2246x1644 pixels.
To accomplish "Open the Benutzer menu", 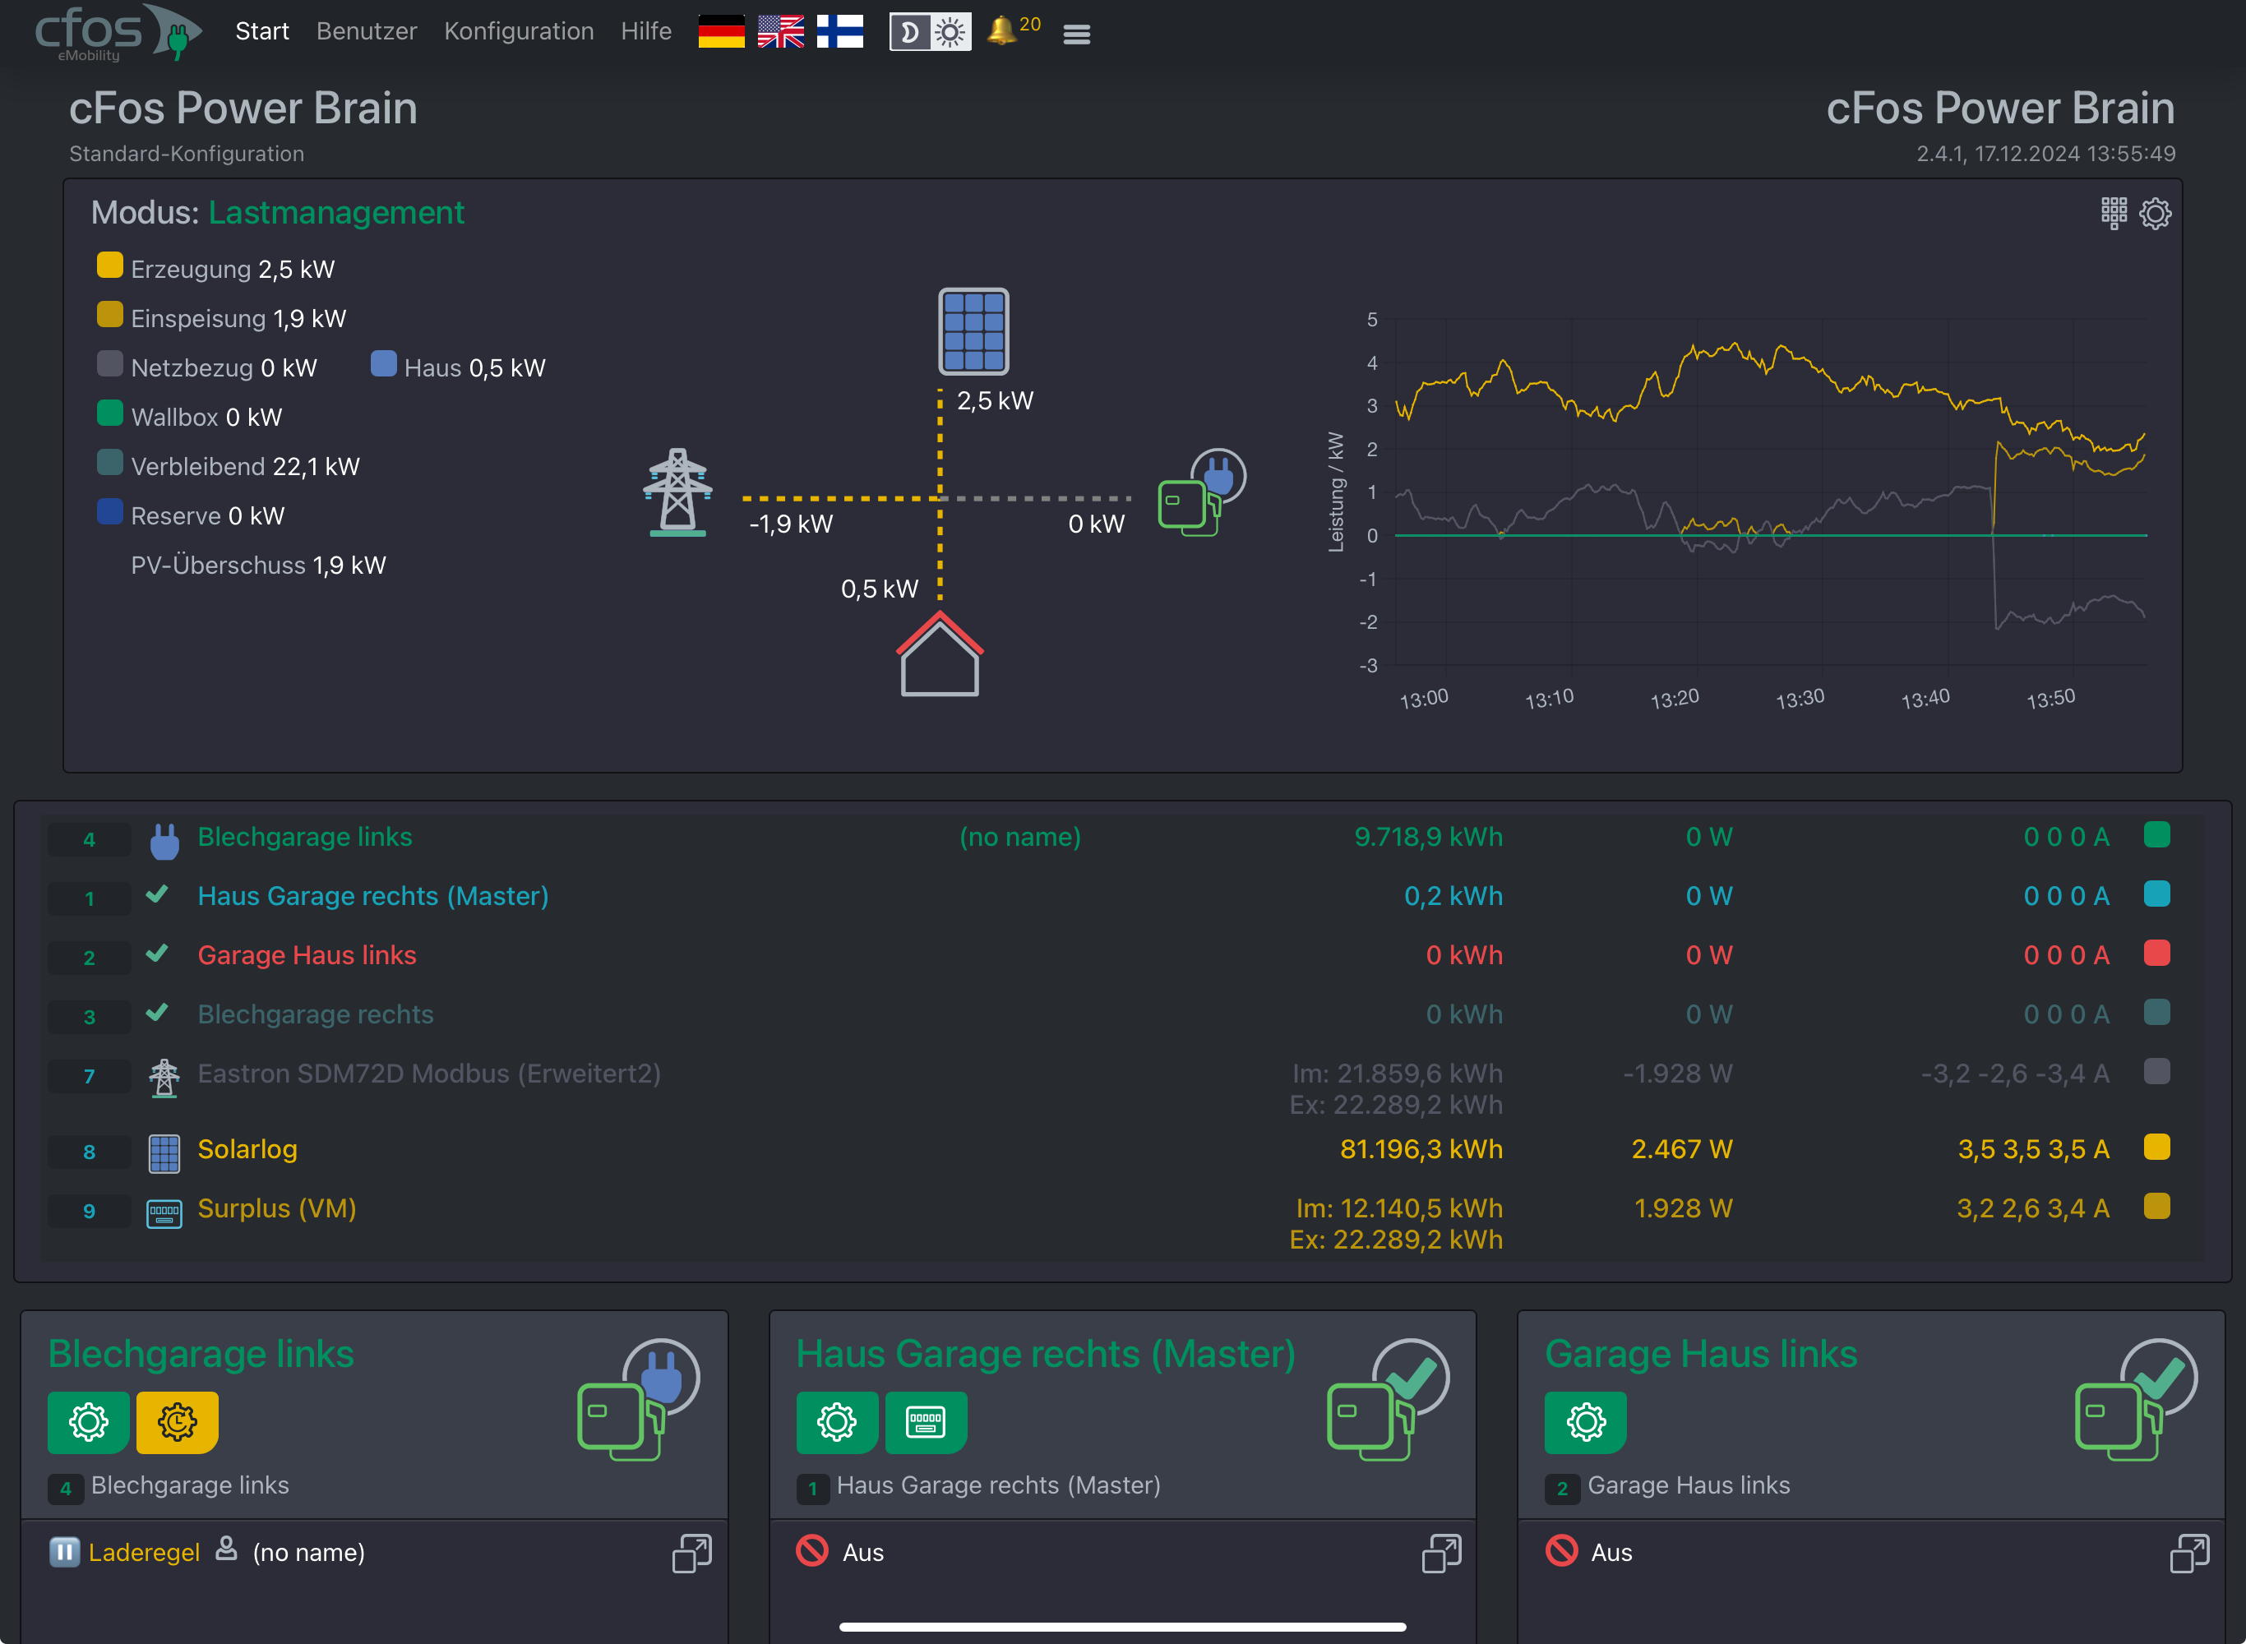I will (366, 32).
